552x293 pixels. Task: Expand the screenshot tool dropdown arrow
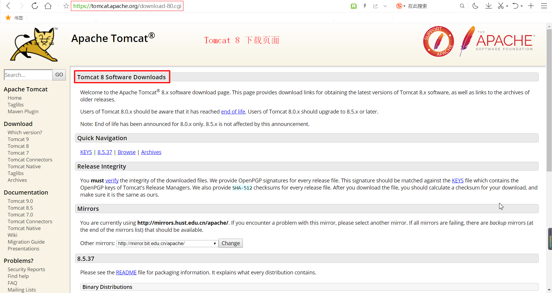coord(507,6)
